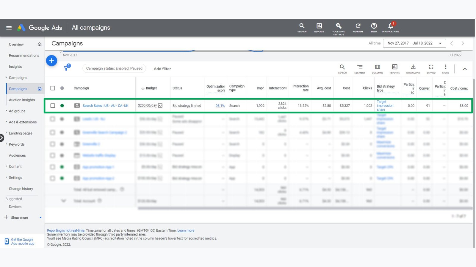Open Change history
Image resolution: width=476 pixels, height=267 pixels.
click(x=21, y=189)
